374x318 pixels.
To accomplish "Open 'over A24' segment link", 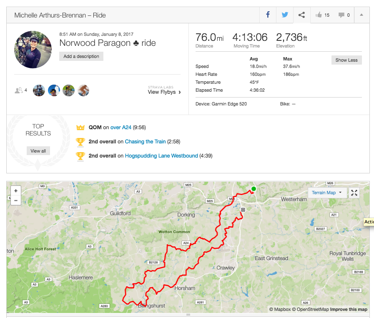I will coord(121,128).
